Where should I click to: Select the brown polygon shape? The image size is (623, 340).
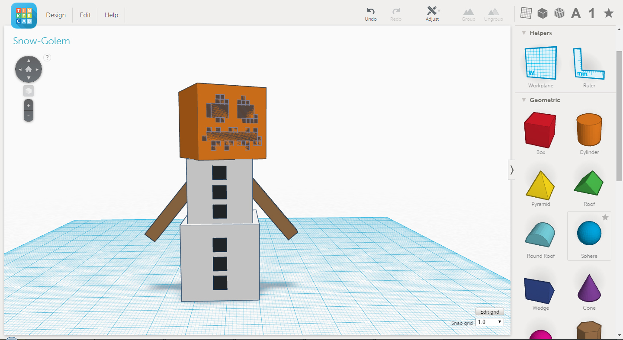[589, 331]
